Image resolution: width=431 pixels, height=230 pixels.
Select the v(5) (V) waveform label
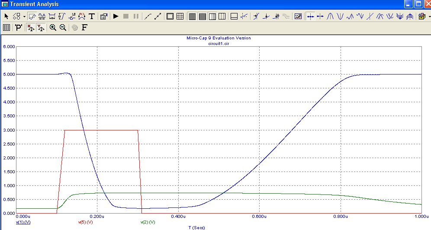coord(85,222)
